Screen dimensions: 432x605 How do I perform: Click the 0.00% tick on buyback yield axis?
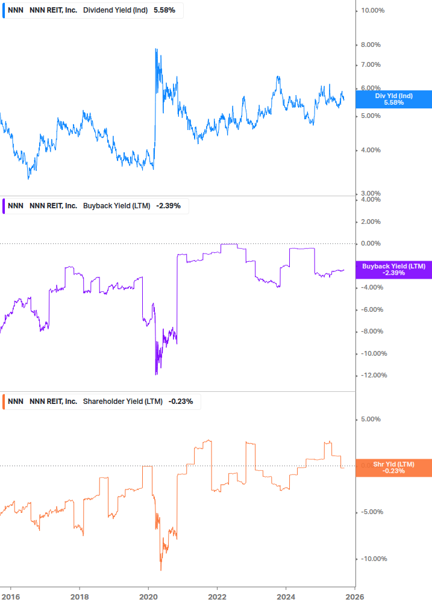point(371,243)
